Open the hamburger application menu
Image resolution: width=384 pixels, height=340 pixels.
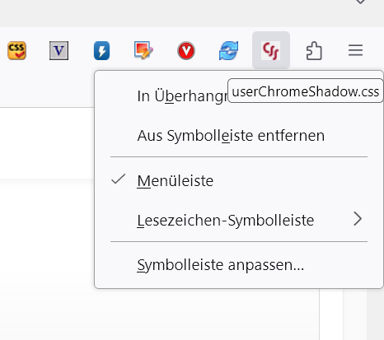click(355, 50)
